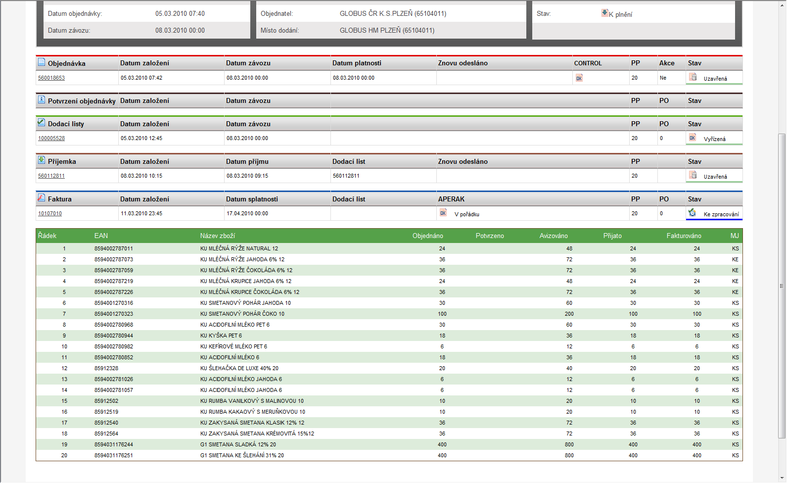Click the Dodací list value 560112811 in Příjemka
Image resolution: width=787 pixels, height=483 pixels.
click(346, 176)
